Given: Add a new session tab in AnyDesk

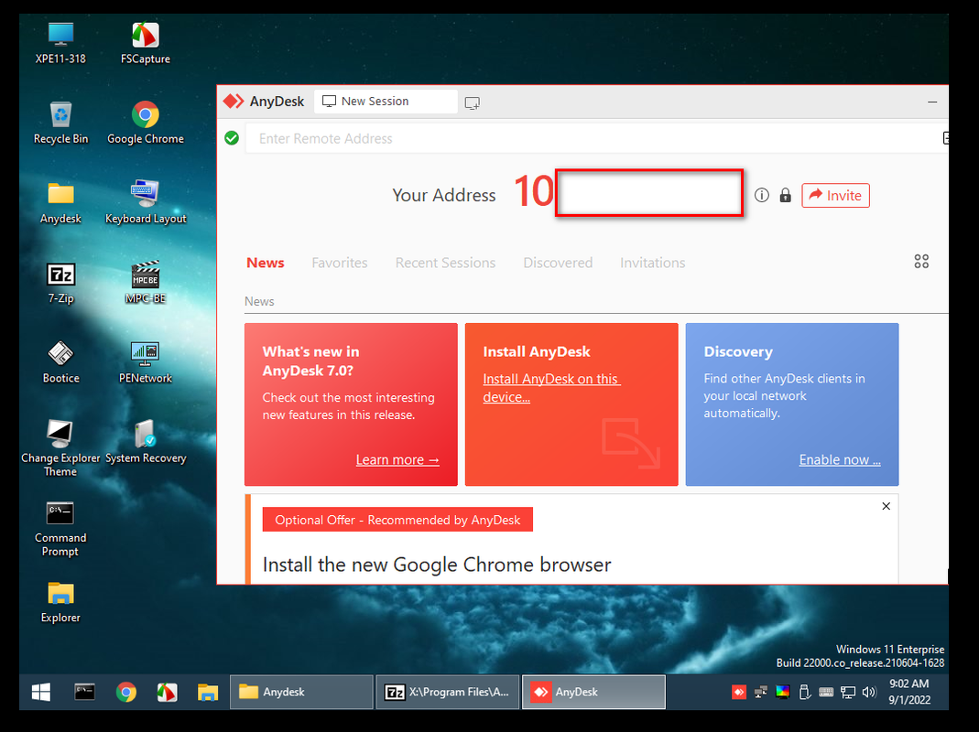Looking at the screenshot, I should tap(473, 103).
